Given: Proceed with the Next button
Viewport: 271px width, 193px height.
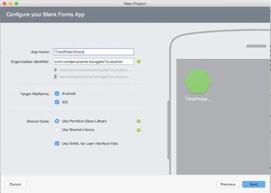Looking at the screenshot, I should click(x=253, y=184).
